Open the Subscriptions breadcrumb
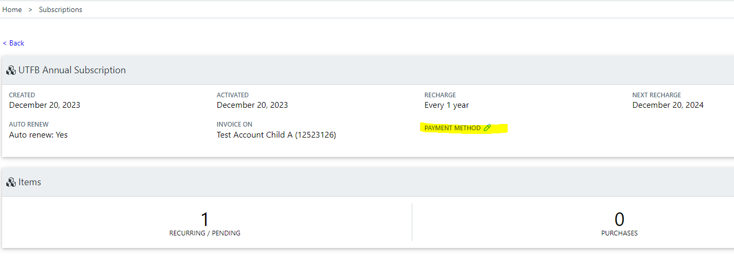The width and height of the screenshot is (734, 260). point(60,9)
